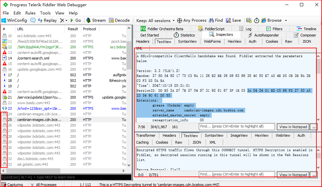
Task: Open the Keep: All sessions dropdown
Action: pos(155,20)
